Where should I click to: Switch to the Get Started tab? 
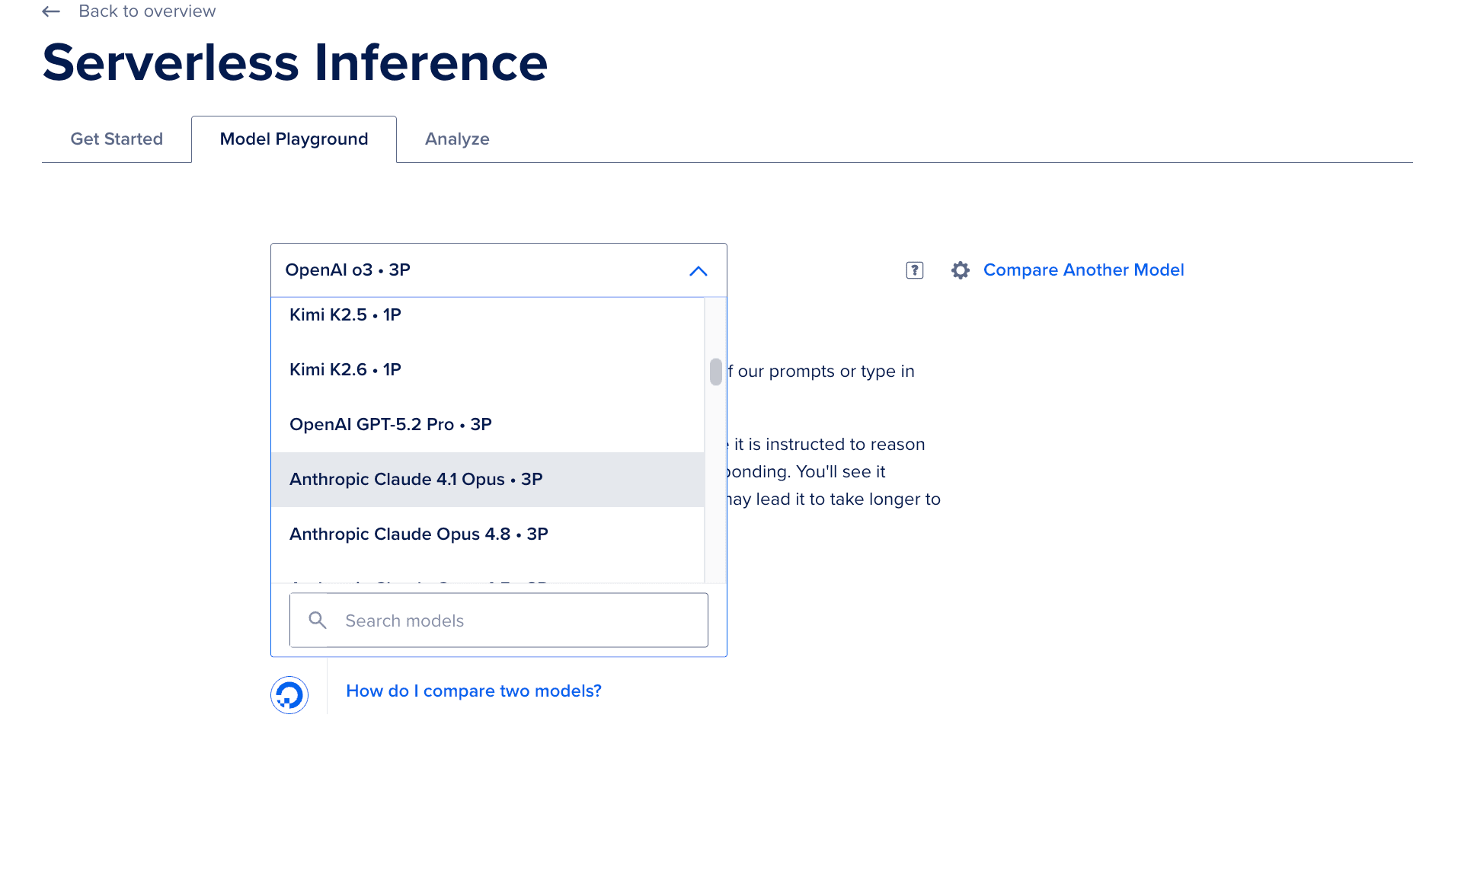pos(117,139)
